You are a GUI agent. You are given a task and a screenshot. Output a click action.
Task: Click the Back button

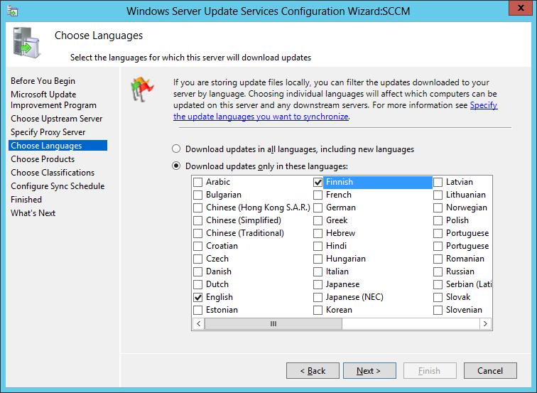click(x=313, y=371)
